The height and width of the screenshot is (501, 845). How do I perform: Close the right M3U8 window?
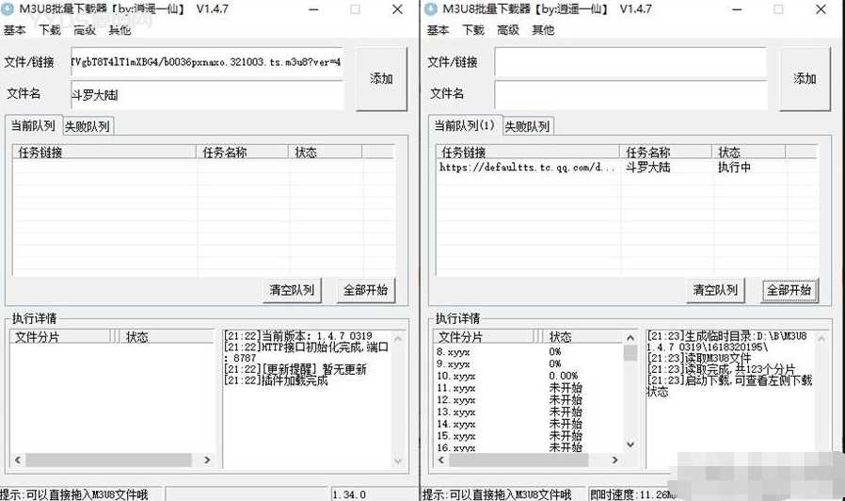(x=821, y=9)
